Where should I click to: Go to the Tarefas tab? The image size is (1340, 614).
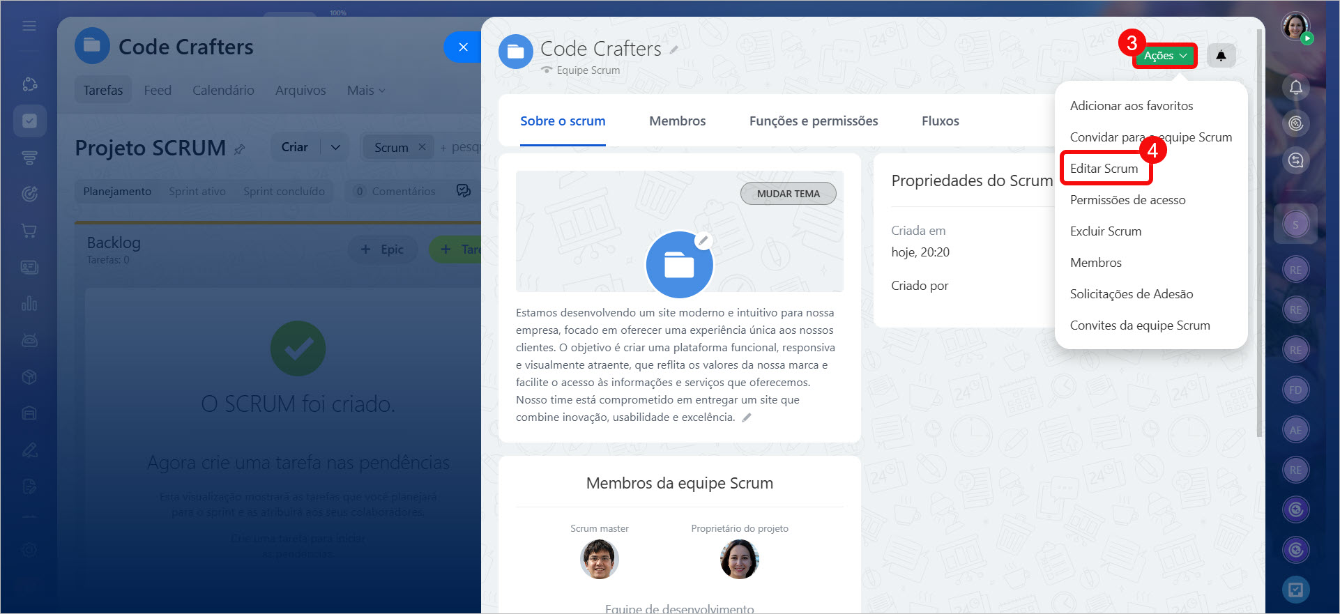coord(103,90)
